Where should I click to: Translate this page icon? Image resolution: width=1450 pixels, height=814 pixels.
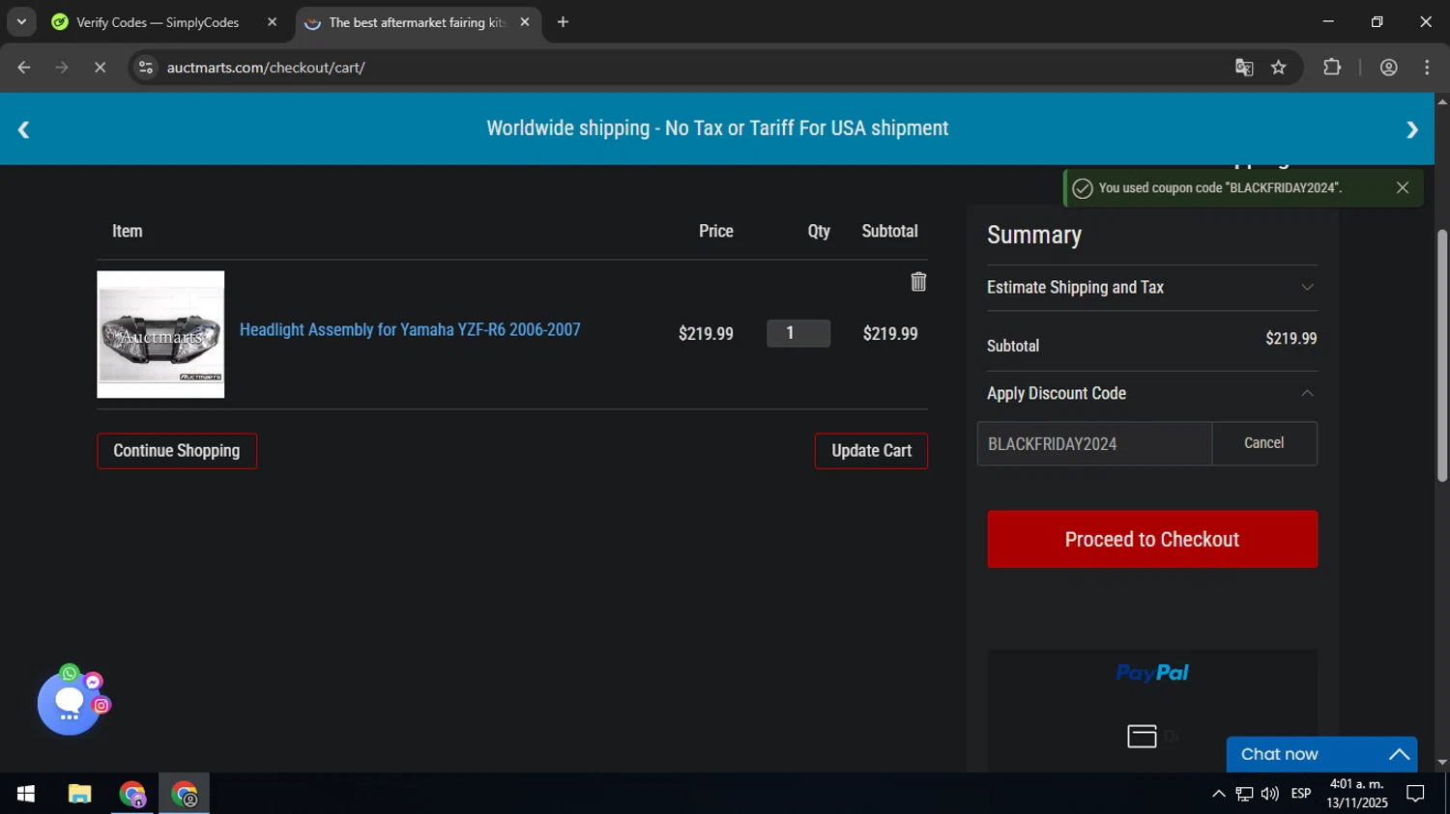[x=1244, y=68]
